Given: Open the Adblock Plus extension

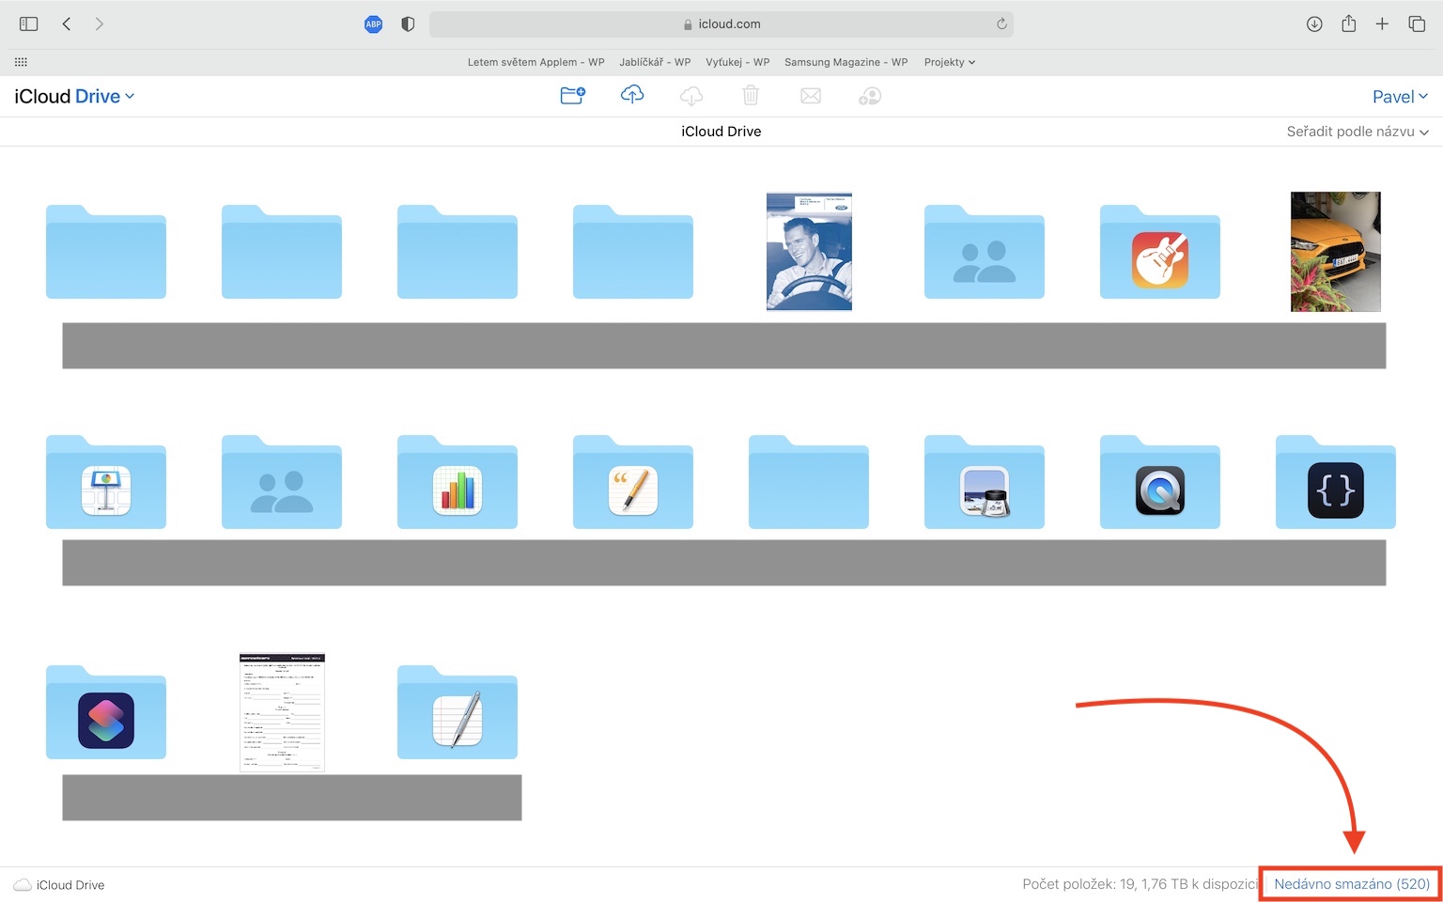Looking at the screenshot, I should [373, 24].
